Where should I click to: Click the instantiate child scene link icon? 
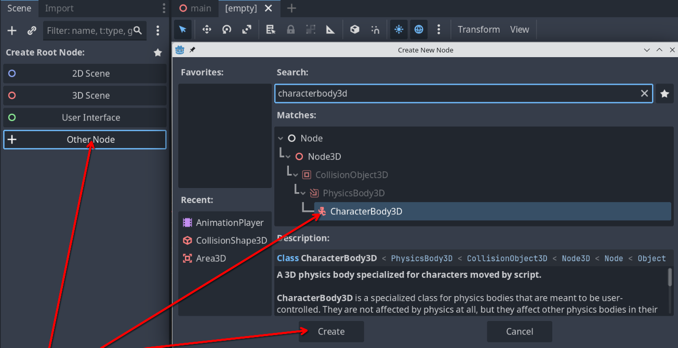32,31
